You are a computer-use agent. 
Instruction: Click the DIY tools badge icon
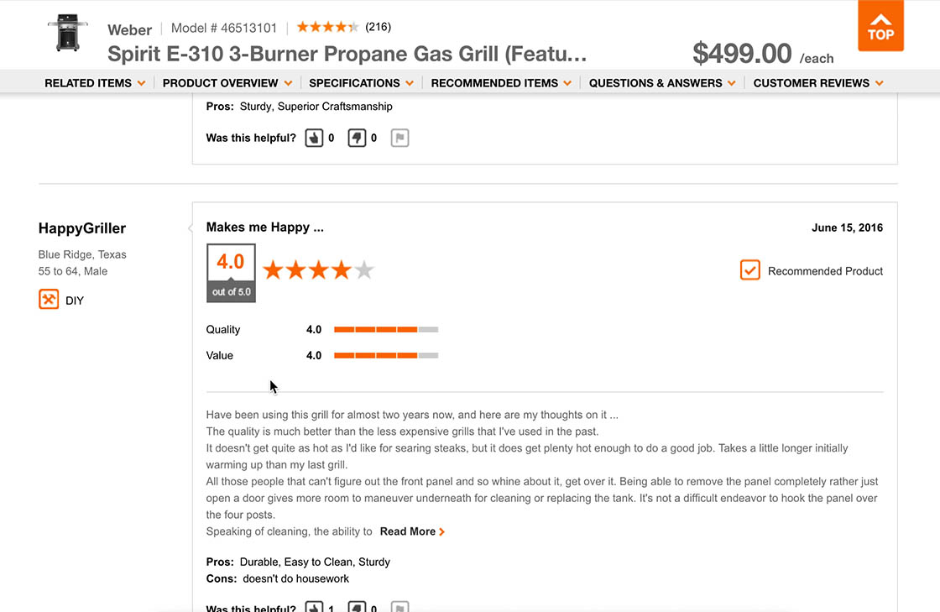[x=49, y=300]
